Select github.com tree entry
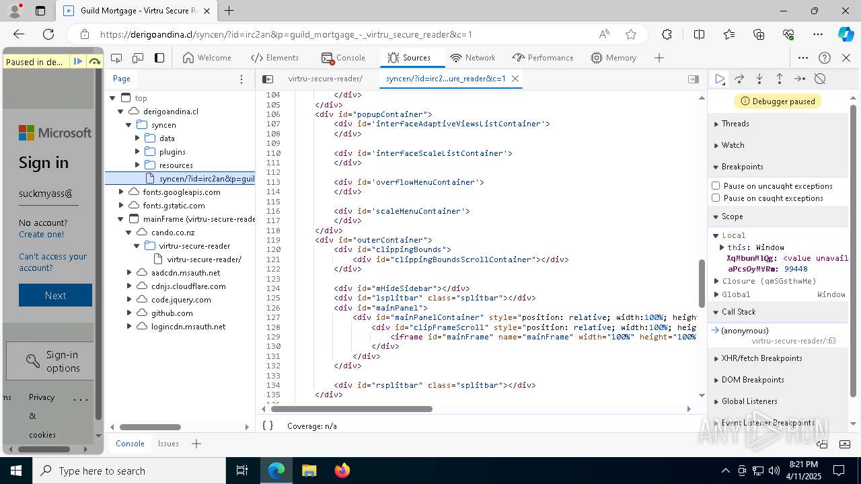This screenshot has height=484, width=861. pyautogui.click(x=172, y=313)
